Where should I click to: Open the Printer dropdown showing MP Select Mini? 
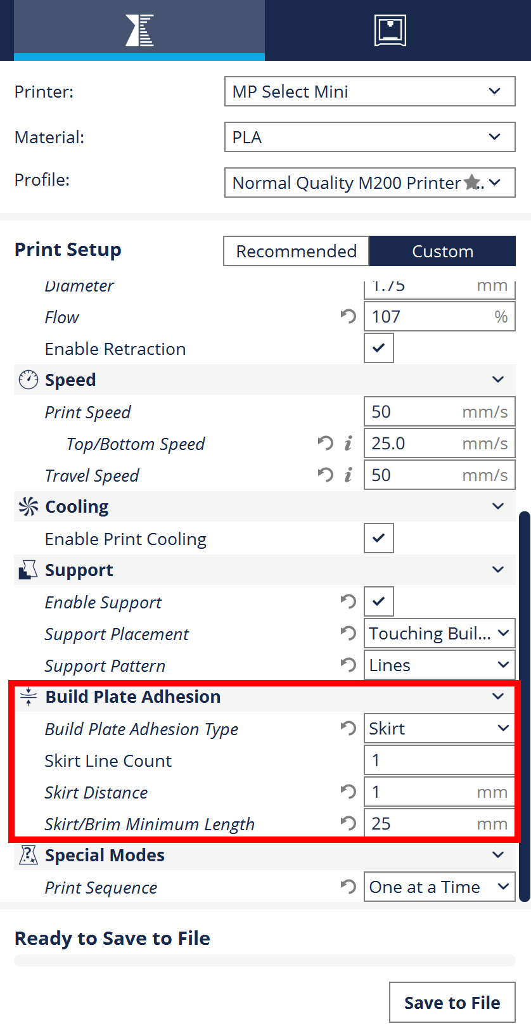coord(369,91)
